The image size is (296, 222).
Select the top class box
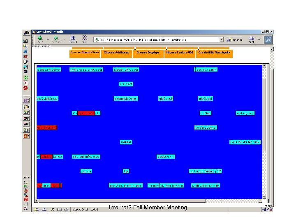click(126, 171)
